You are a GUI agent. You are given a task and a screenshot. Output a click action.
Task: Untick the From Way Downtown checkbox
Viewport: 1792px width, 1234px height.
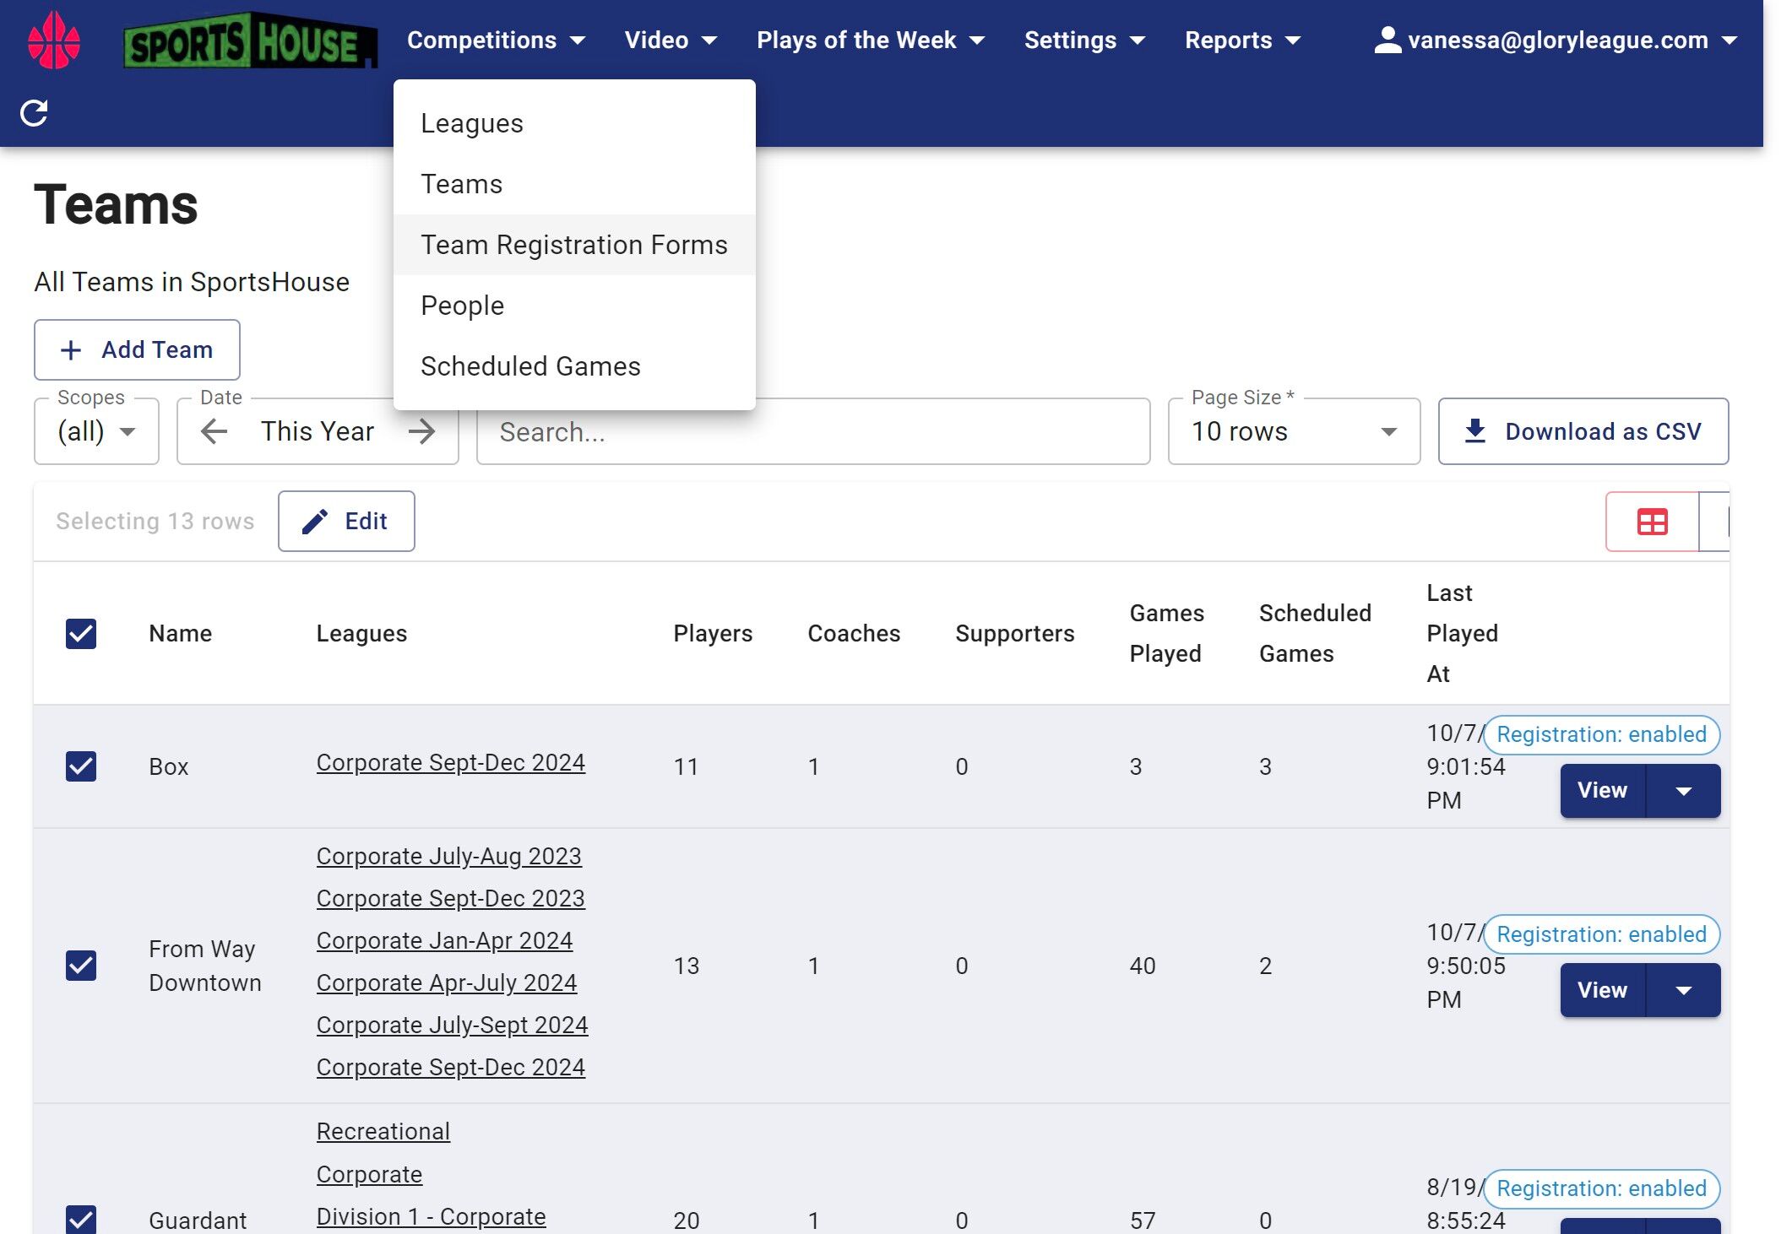(x=81, y=966)
